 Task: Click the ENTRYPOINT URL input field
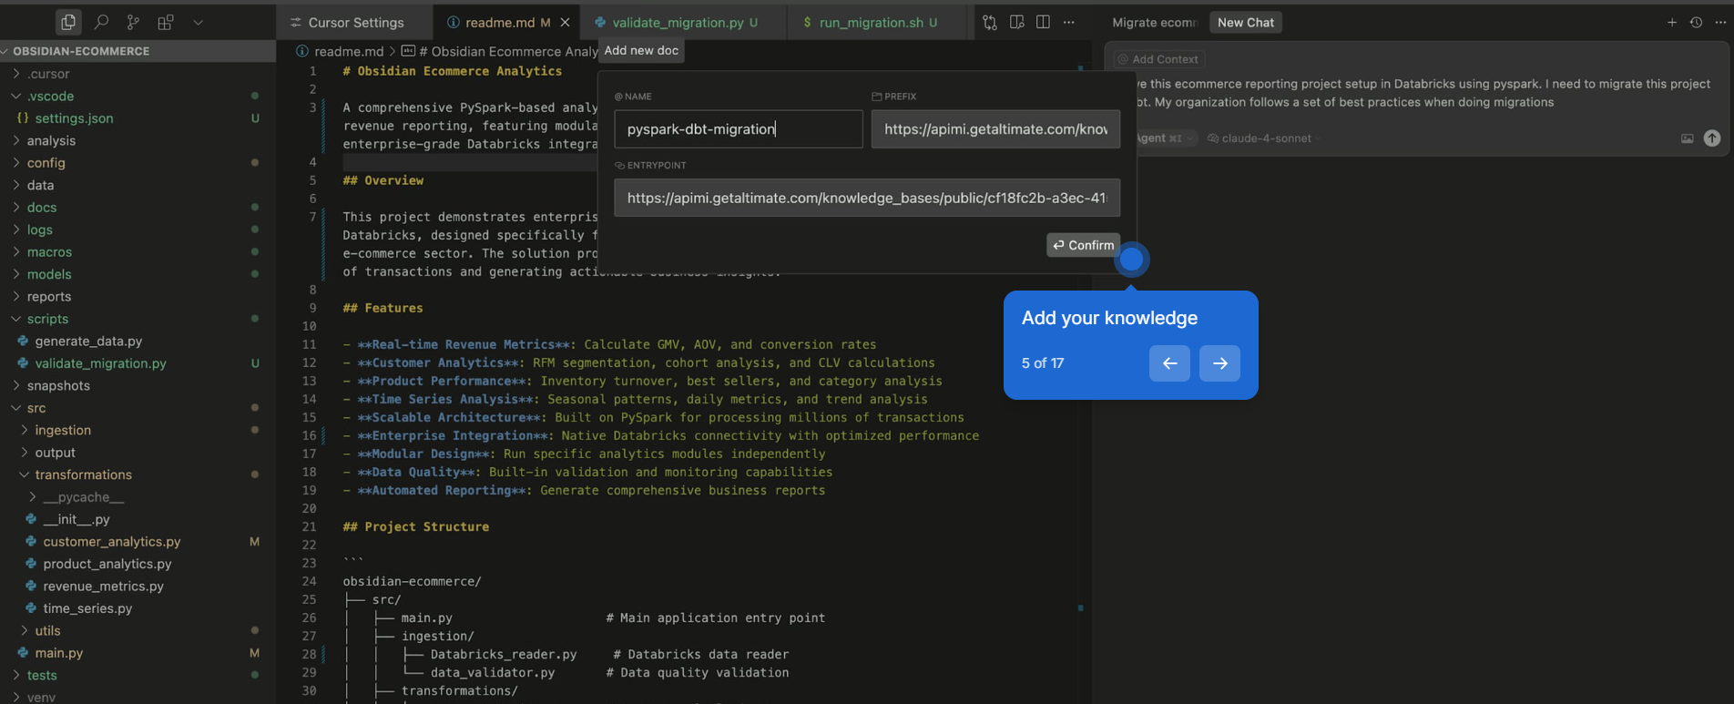pyautogui.click(x=867, y=198)
